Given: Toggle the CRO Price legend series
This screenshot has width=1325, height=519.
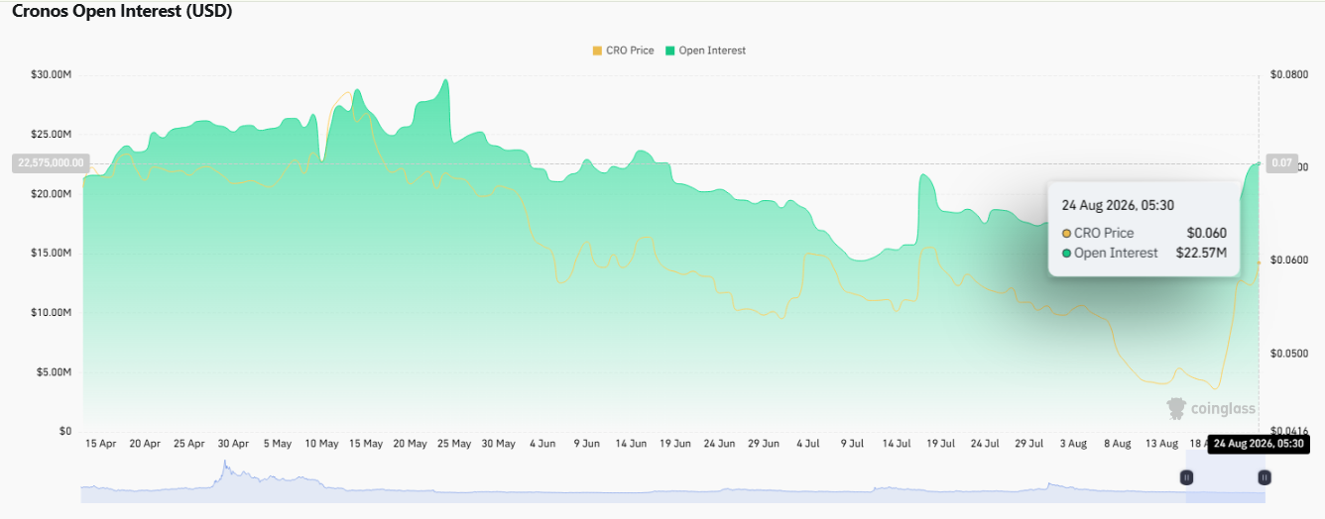Looking at the screenshot, I should 623,51.
